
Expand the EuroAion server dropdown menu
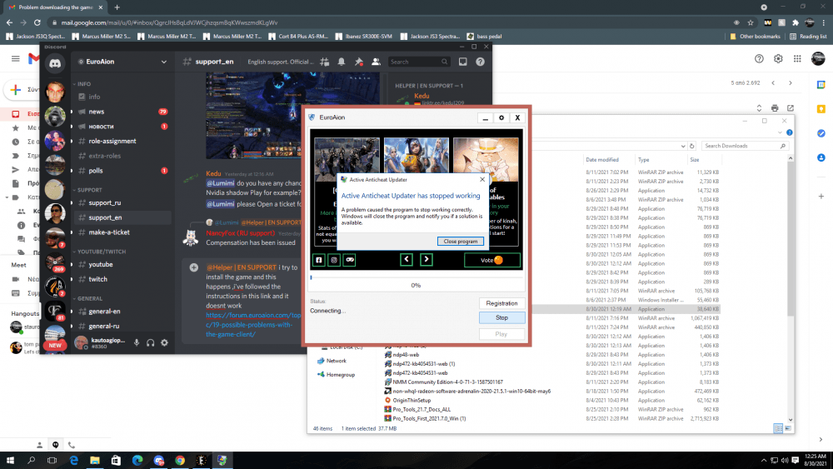click(x=164, y=62)
